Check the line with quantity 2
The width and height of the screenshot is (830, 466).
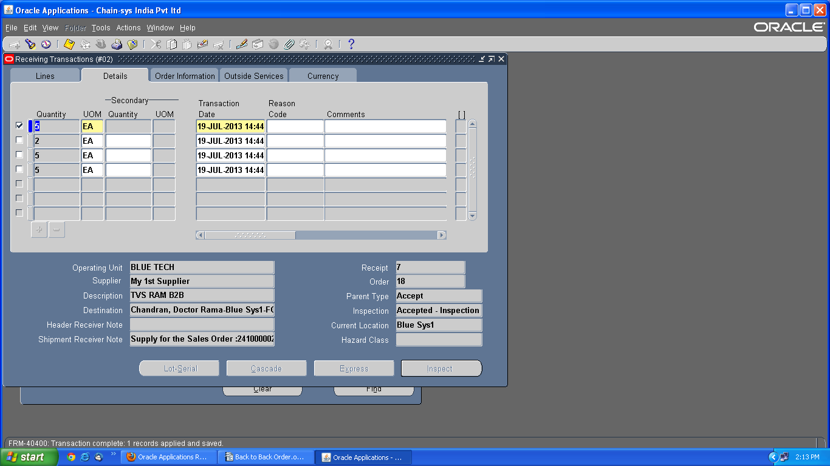19,140
